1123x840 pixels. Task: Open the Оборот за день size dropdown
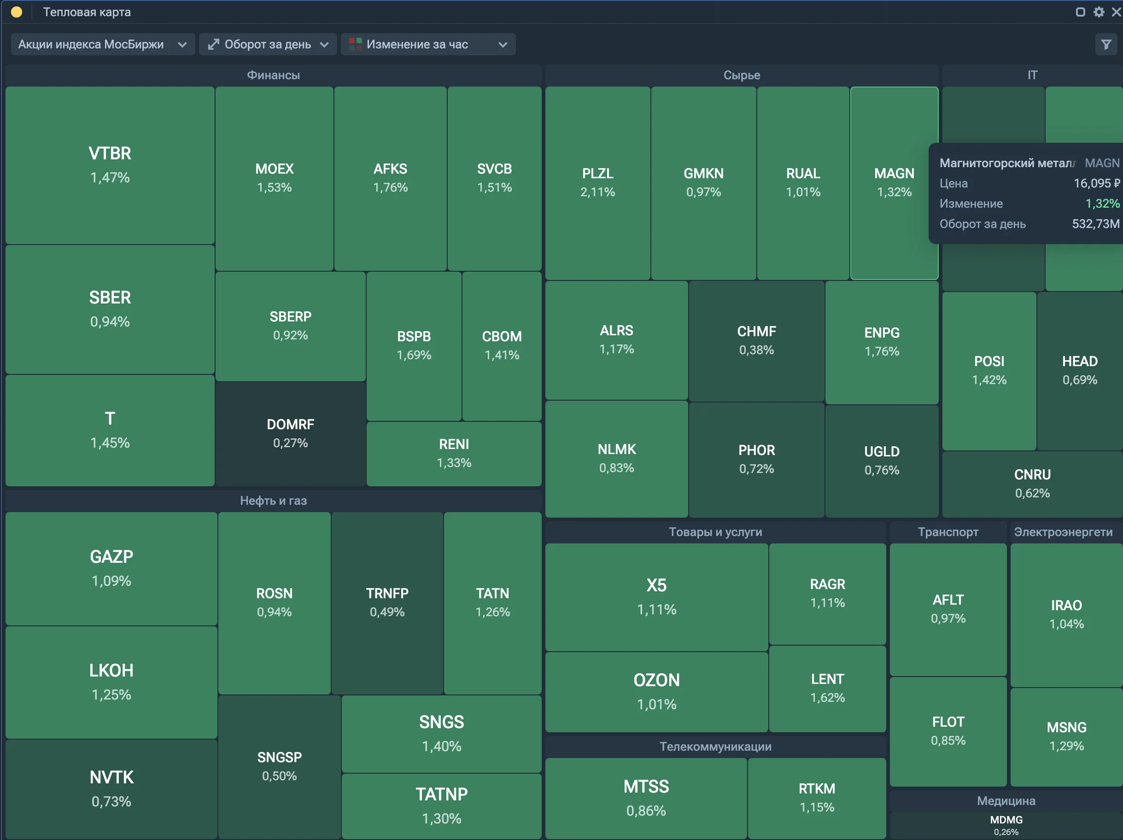pyautogui.click(x=268, y=45)
